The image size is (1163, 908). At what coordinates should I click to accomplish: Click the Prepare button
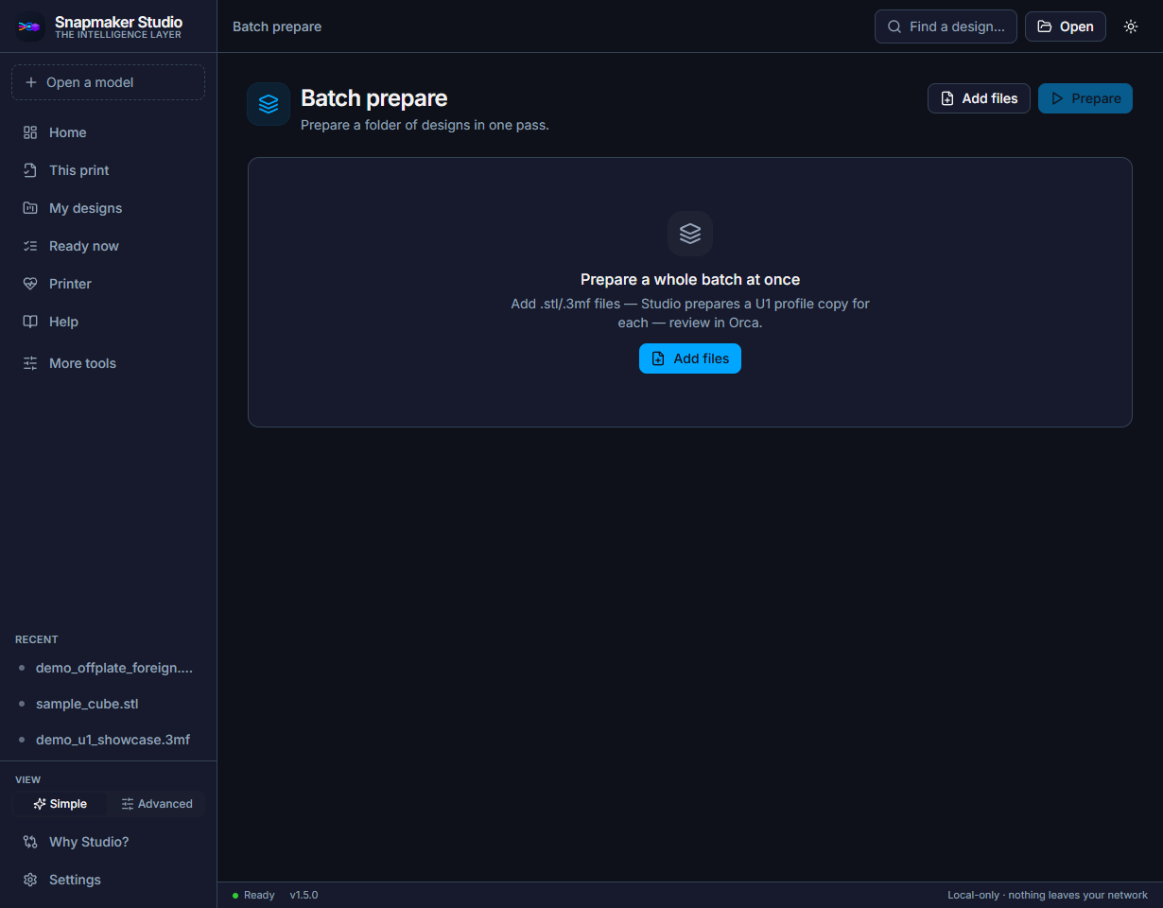click(1085, 98)
